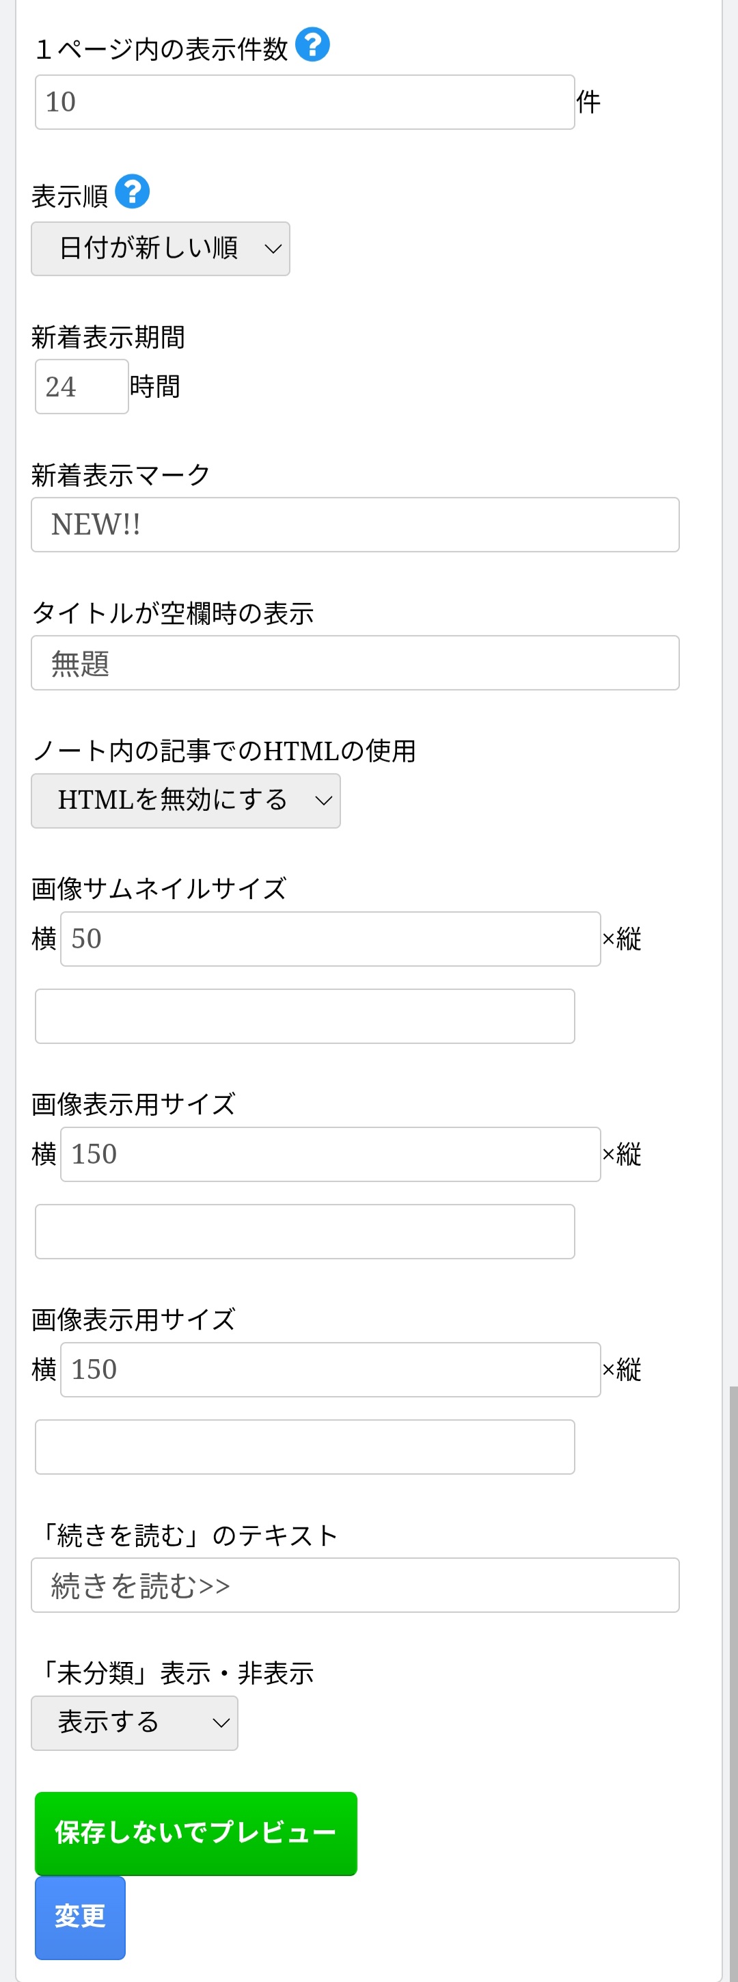Screen dimensions: 738x1982
Task: Click the 続きを読む>> text field
Action: (355, 1585)
